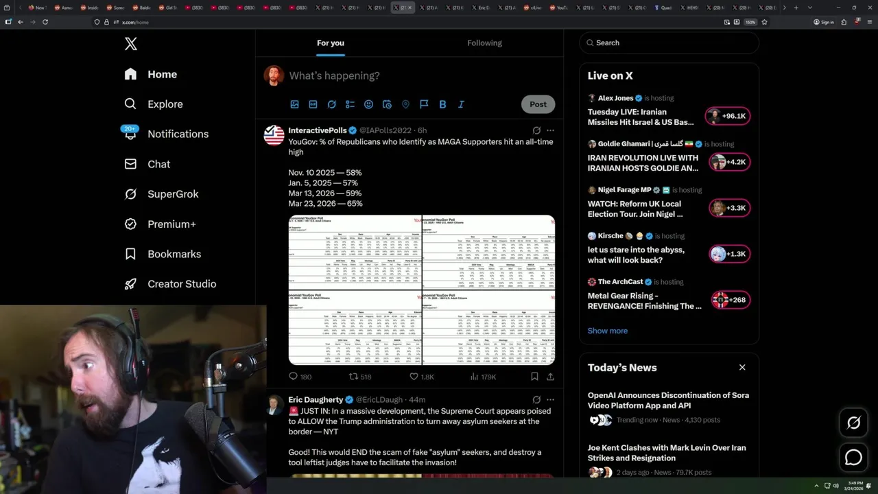
Task: Add a poll to the post
Action: 350,104
